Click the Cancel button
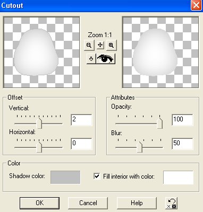This screenshot has height=212, width=203. [88, 203]
